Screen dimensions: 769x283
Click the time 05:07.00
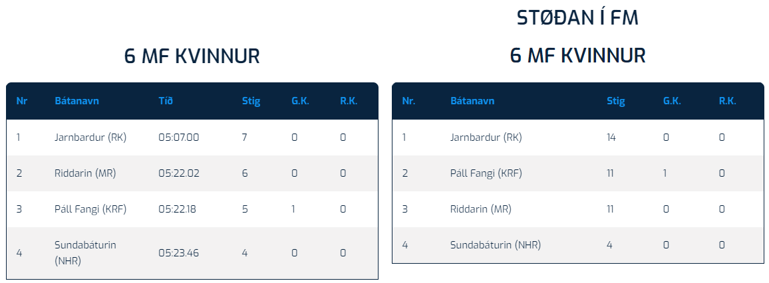pyautogui.click(x=178, y=138)
